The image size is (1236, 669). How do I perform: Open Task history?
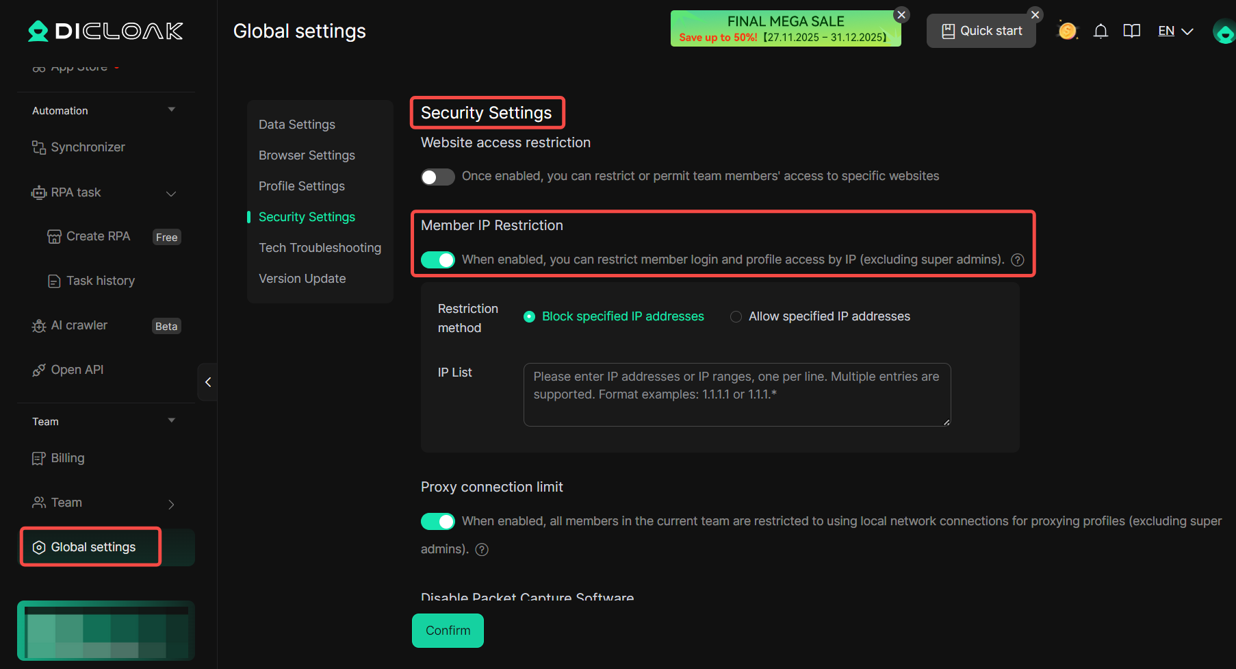pos(100,281)
